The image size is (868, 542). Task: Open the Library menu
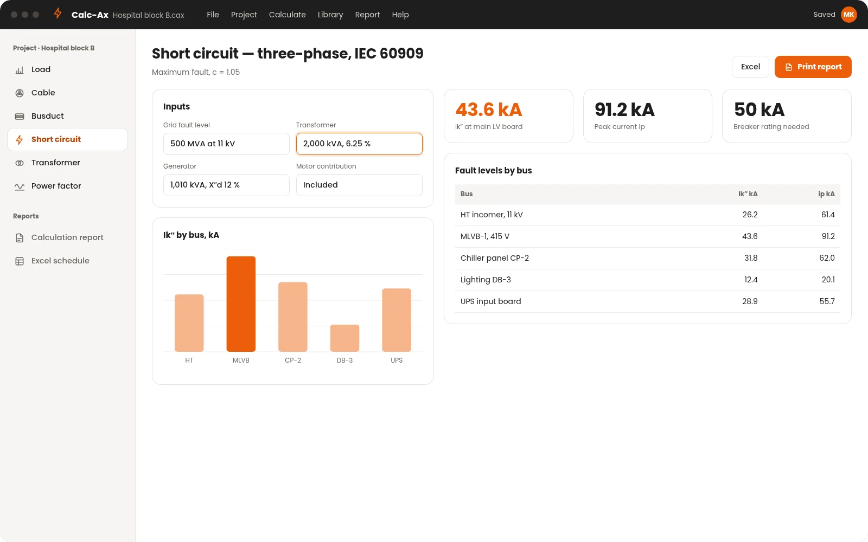(330, 15)
